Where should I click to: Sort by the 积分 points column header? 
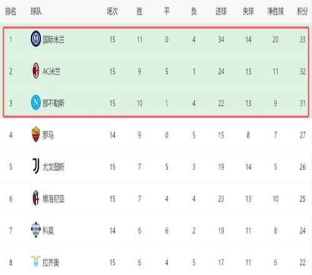pos(303,11)
